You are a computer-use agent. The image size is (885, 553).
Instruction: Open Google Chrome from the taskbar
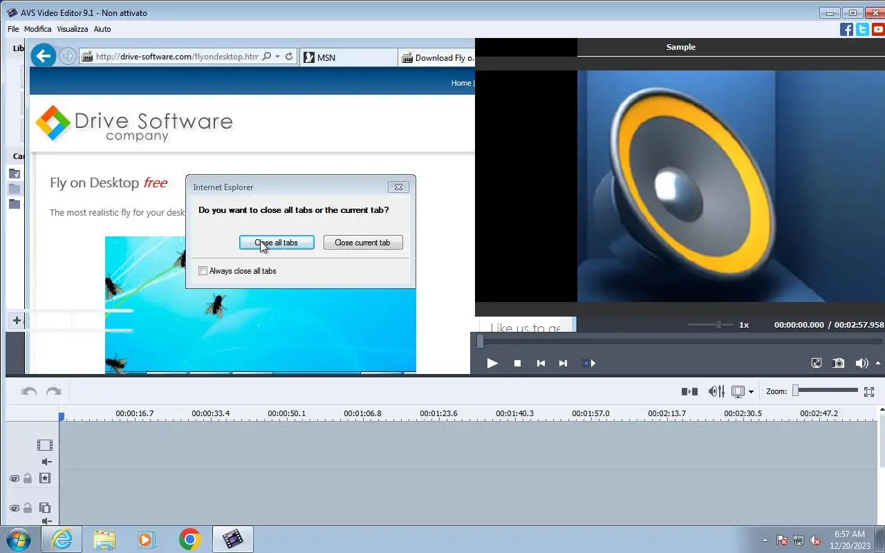189,539
